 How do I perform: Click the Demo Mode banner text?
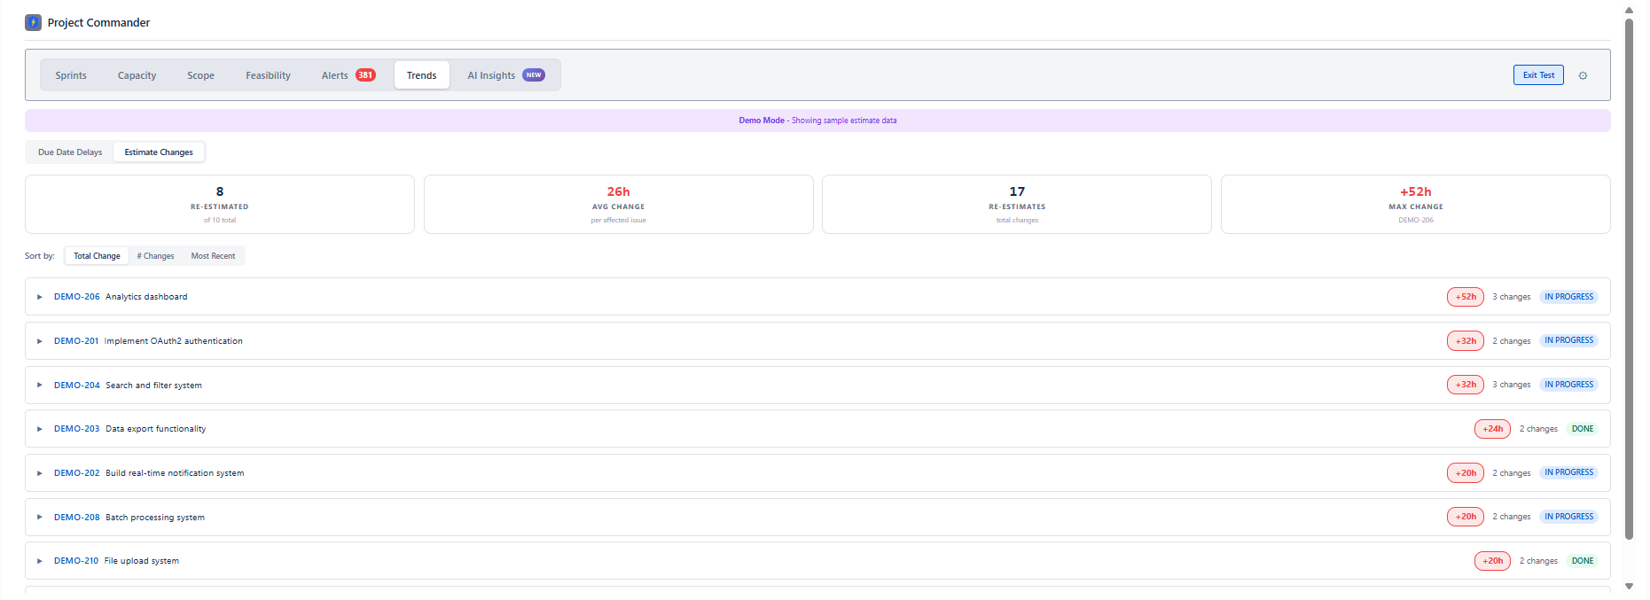click(x=817, y=121)
